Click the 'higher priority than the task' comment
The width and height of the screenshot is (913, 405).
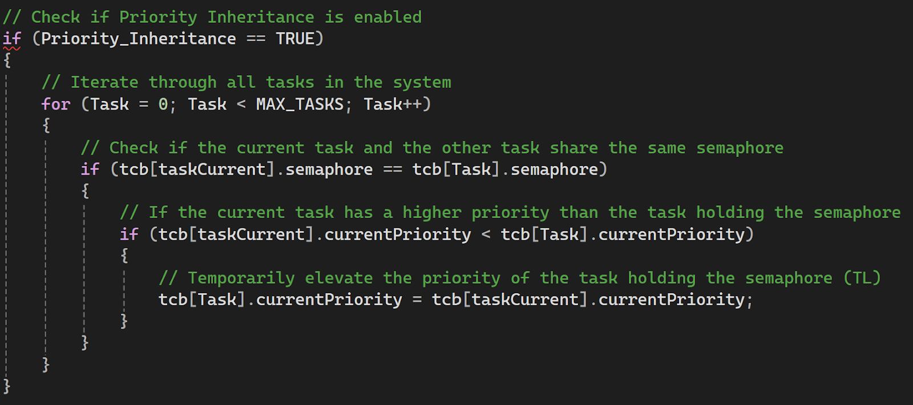pyautogui.click(x=544, y=213)
